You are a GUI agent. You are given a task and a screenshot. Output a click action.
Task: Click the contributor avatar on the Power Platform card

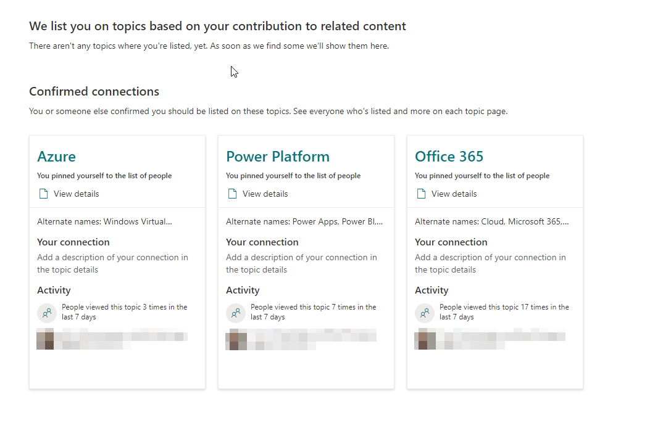[x=236, y=338]
